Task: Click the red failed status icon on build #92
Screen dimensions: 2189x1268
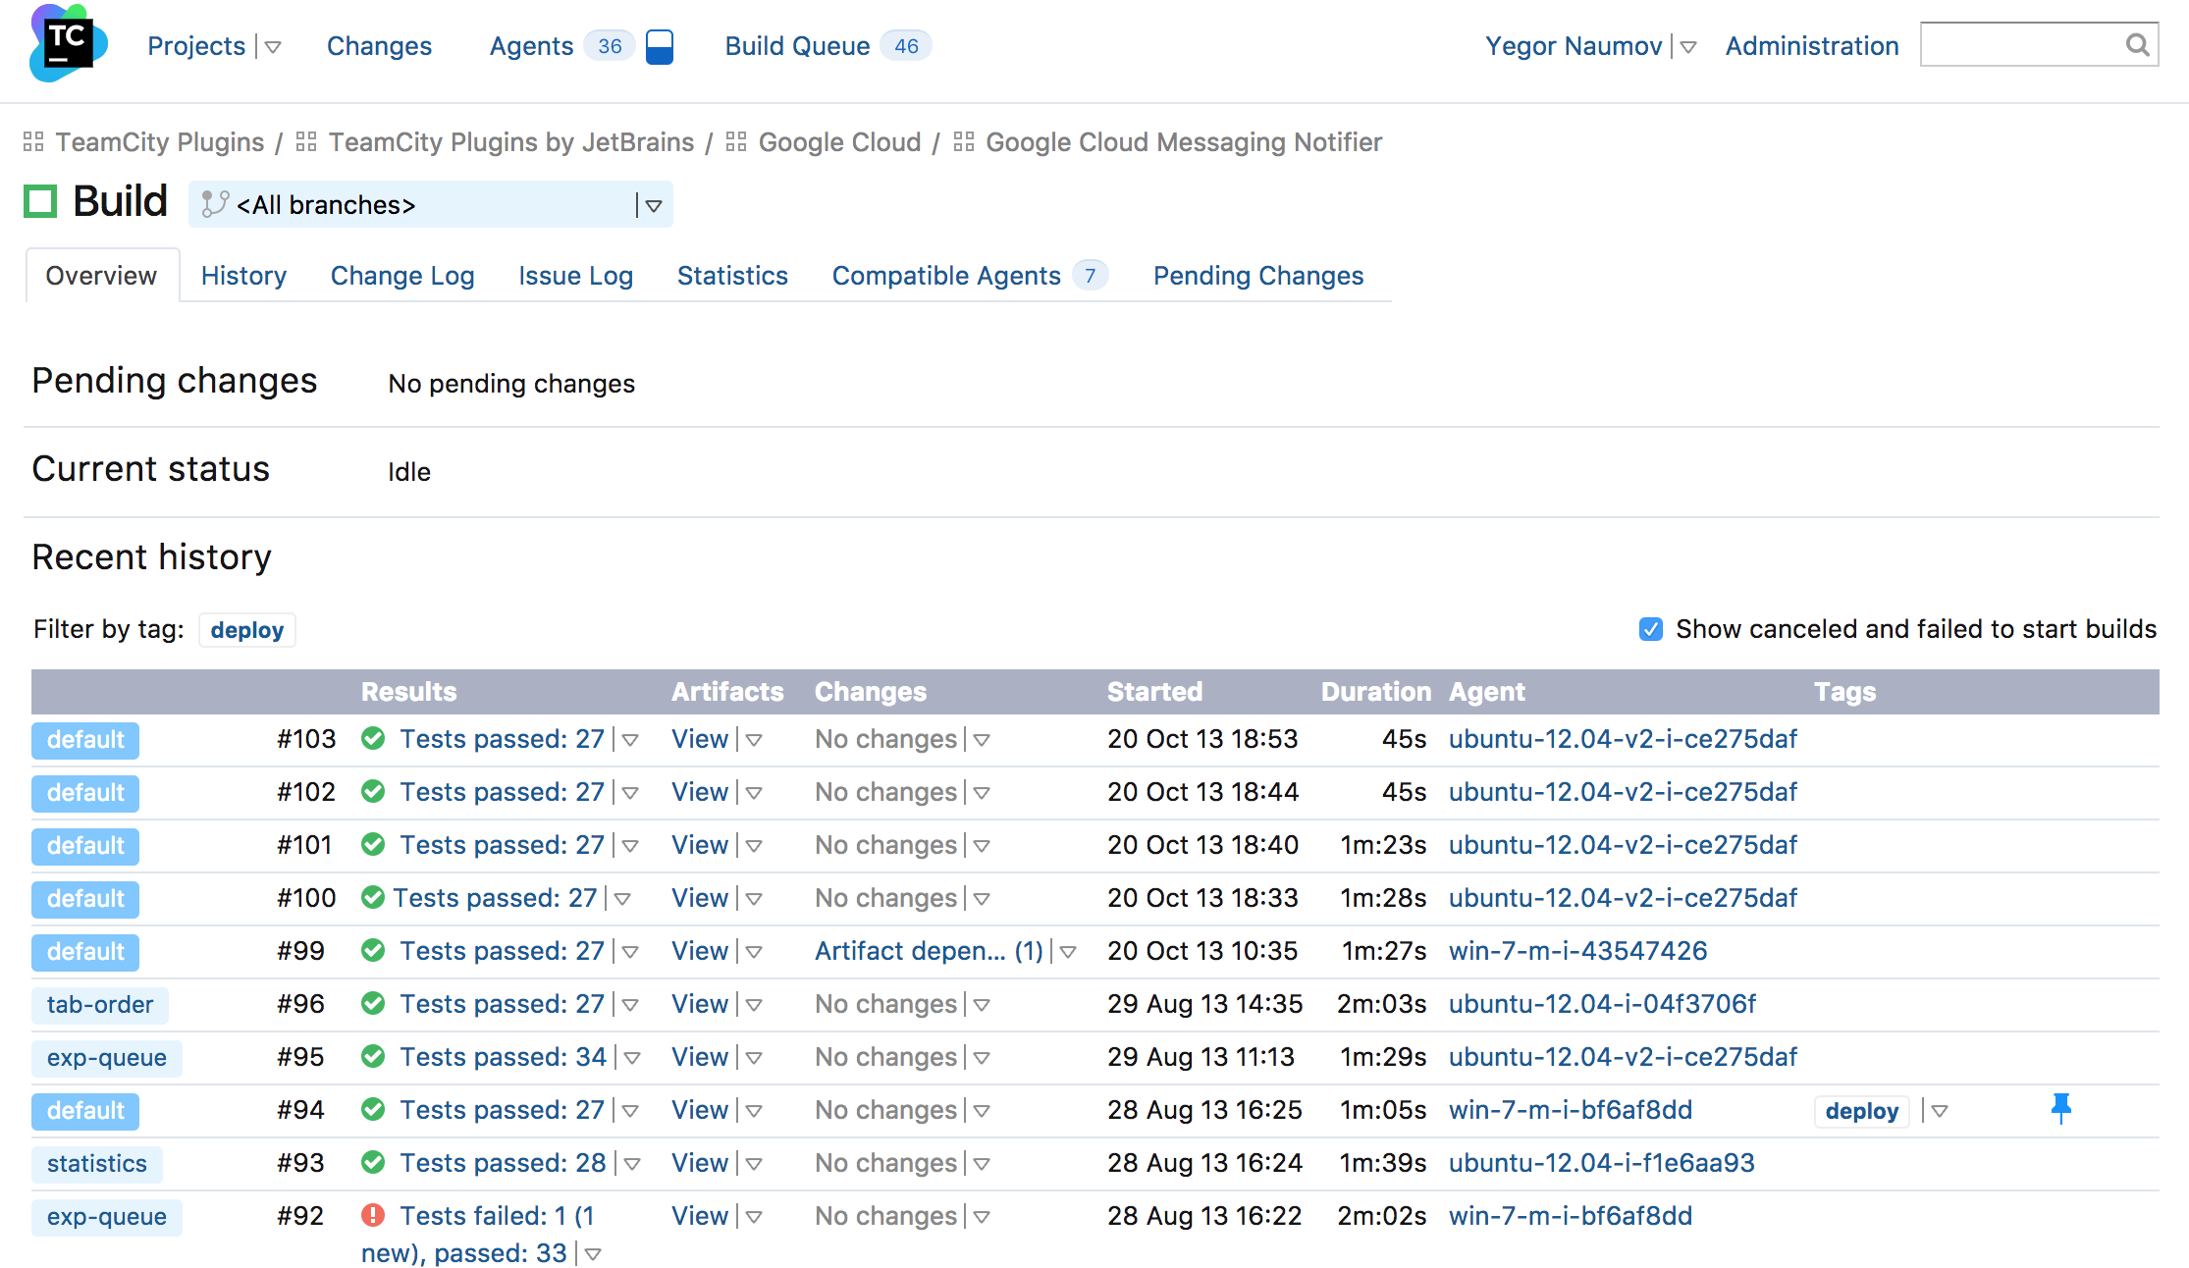Action: (x=373, y=1215)
